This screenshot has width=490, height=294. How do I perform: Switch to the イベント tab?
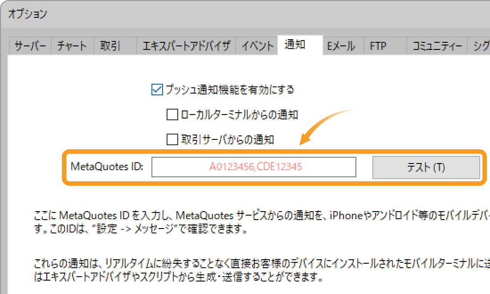click(257, 46)
